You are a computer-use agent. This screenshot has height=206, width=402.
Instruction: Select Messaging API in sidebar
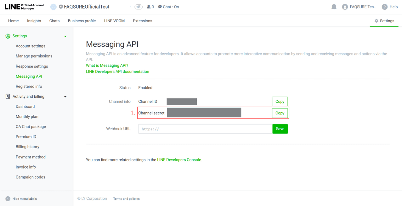[x=29, y=76]
